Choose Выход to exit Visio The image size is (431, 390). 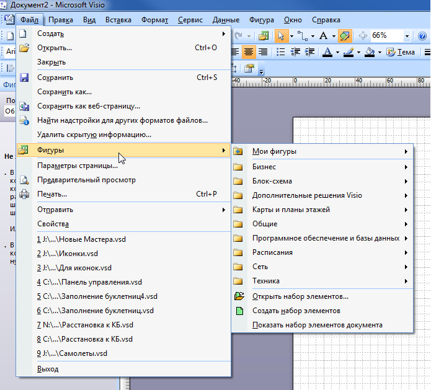pos(123,369)
